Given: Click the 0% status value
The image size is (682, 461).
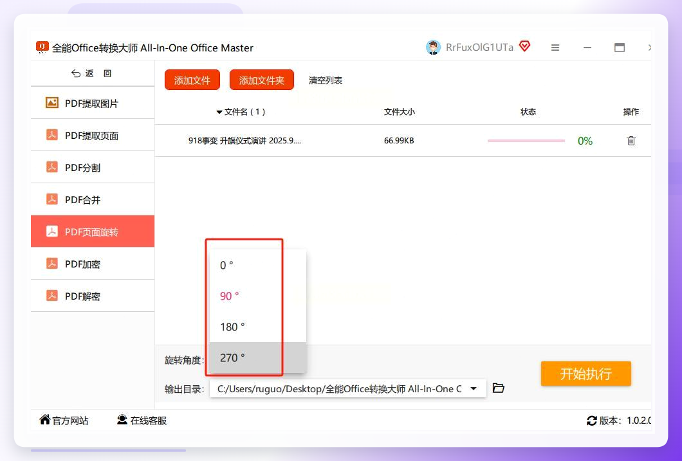Looking at the screenshot, I should (585, 141).
